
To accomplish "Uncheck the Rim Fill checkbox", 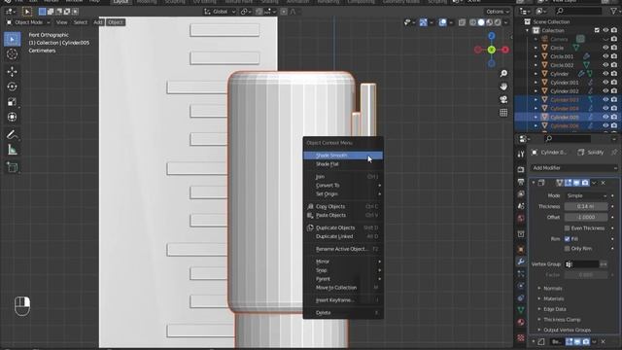I will (x=567, y=239).
